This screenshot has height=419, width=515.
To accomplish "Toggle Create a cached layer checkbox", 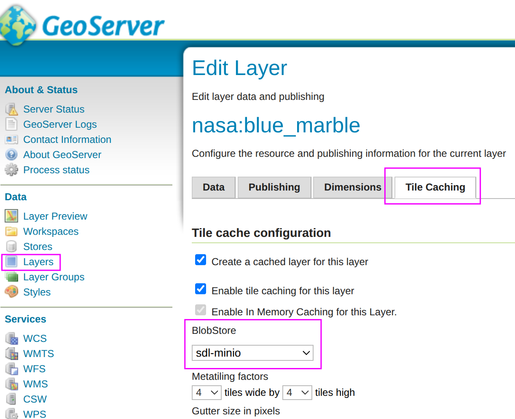I will pyautogui.click(x=201, y=260).
